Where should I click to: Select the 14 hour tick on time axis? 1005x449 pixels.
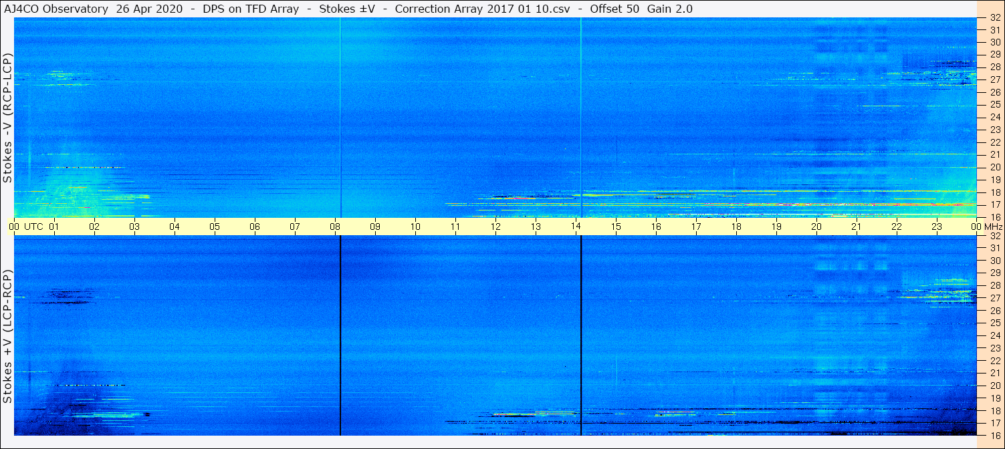click(576, 227)
